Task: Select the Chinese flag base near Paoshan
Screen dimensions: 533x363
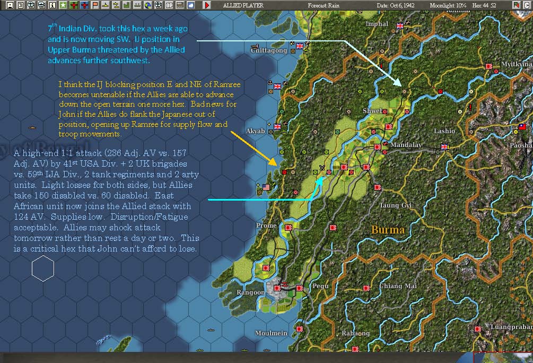Action: click(522, 127)
